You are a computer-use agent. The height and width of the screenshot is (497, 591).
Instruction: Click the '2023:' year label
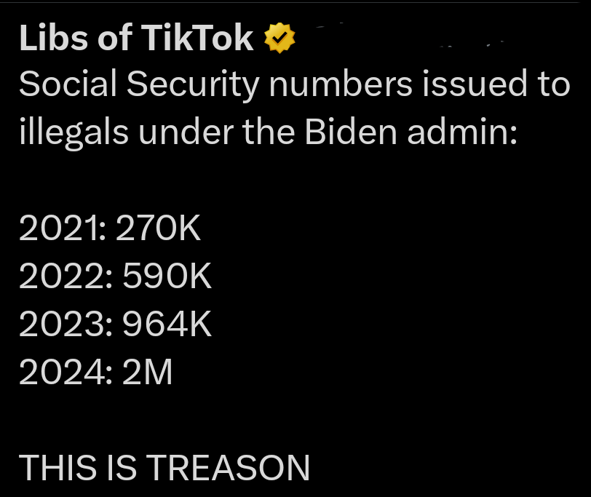click(65, 325)
